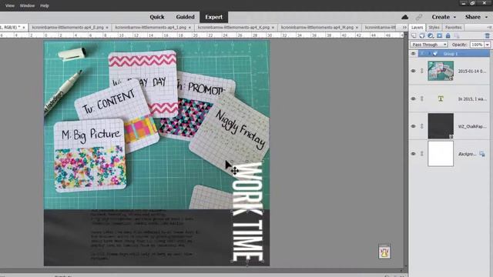Click the lock all pixels icon

pyautogui.click(x=448, y=36)
